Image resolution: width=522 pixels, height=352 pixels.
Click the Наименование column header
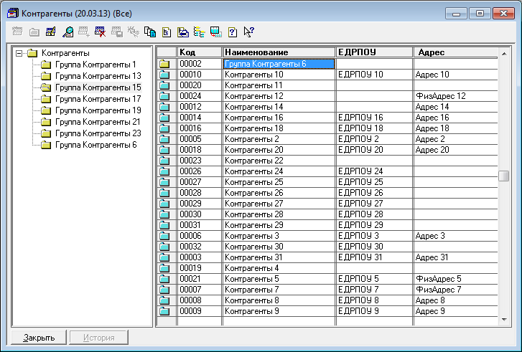pos(279,52)
